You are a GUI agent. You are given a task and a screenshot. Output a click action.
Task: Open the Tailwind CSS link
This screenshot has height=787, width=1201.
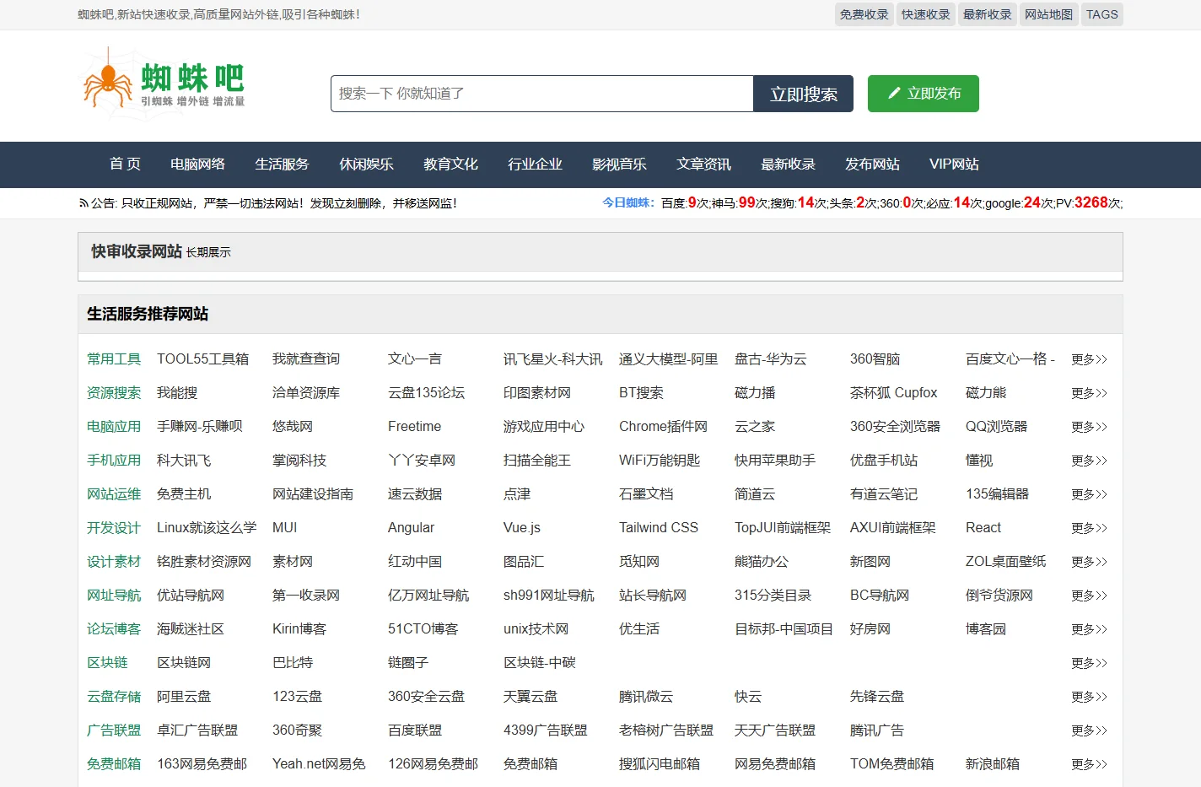coord(659,528)
